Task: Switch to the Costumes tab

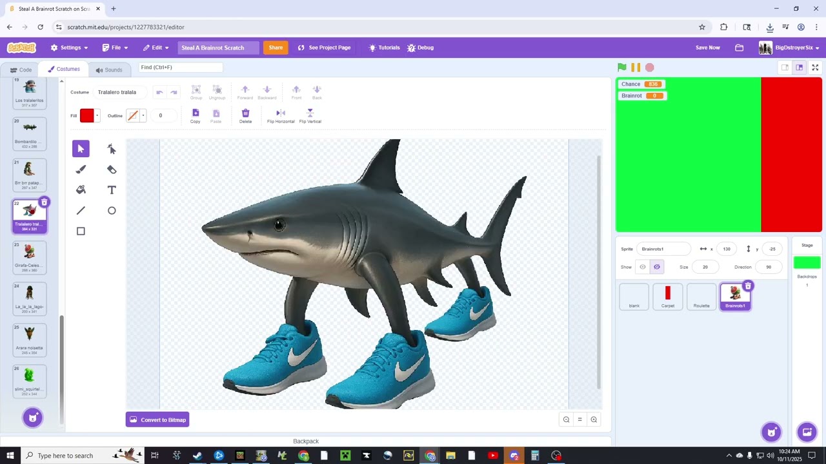Action: tap(63, 69)
